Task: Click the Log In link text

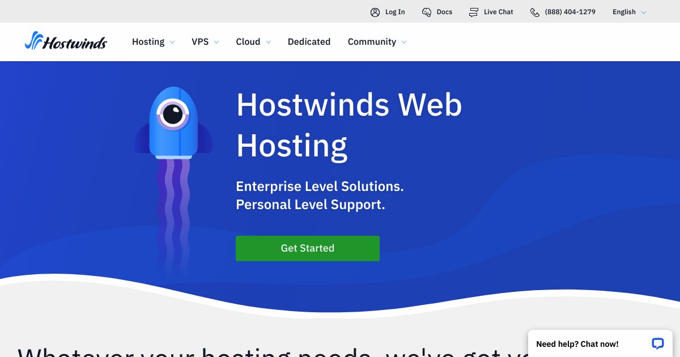Action: [x=394, y=12]
